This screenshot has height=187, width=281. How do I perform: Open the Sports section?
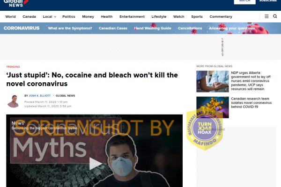(197, 17)
